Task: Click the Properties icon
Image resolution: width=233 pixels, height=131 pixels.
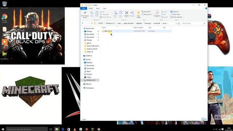Action: (157, 13)
